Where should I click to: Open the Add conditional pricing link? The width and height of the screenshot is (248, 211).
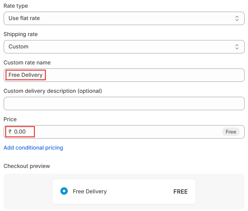(x=33, y=148)
